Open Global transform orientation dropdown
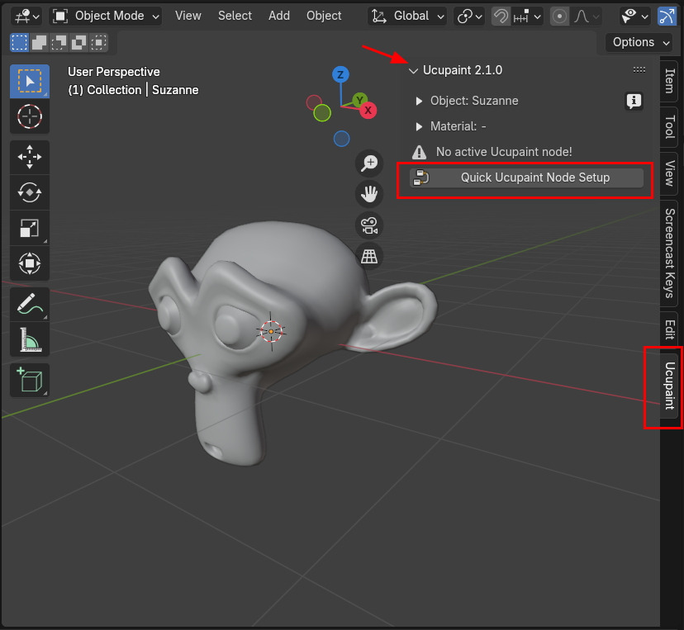This screenshot has width=684, height=630. [407, 17]
